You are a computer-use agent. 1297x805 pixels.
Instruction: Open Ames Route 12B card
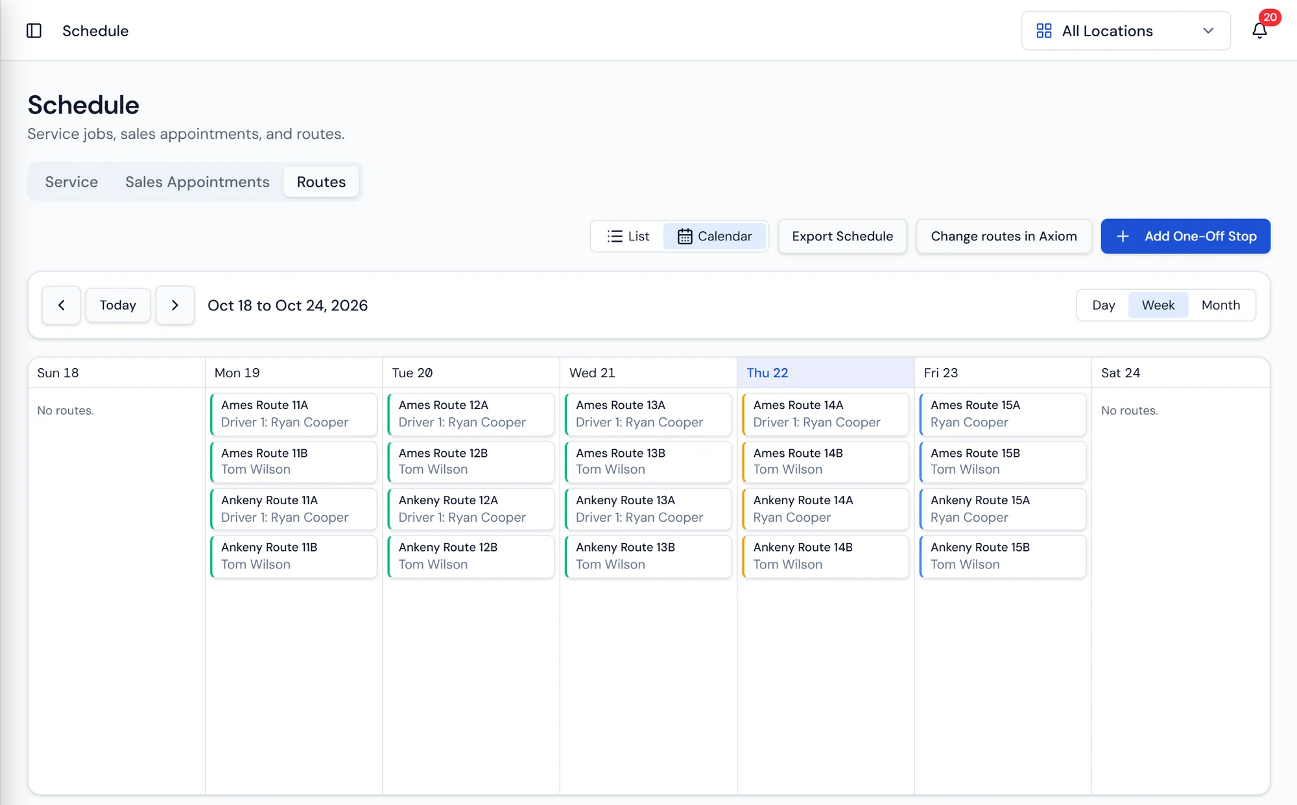point(471,461)
